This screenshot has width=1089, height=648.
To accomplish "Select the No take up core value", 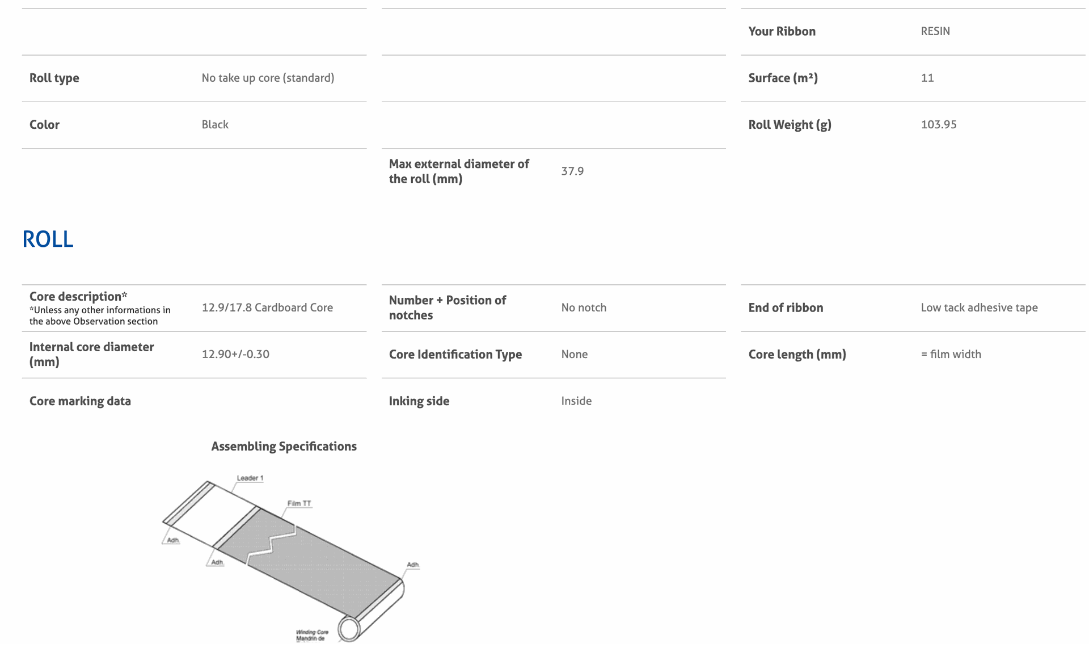I will [x=268, y=78].
